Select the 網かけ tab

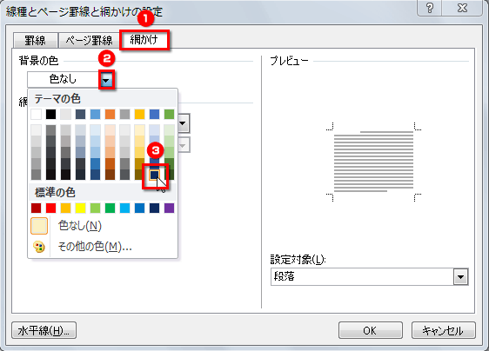click(x=144, y=40)
